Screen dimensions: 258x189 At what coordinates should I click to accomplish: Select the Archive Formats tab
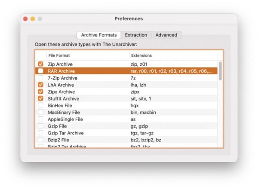98,35
